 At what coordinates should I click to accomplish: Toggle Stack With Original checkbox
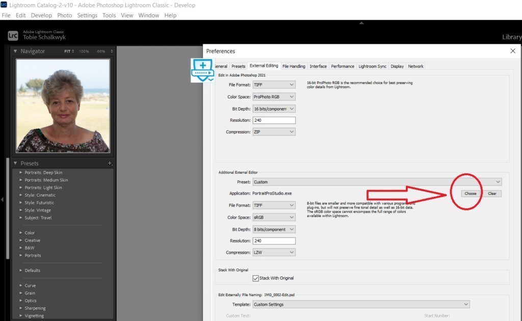(256, 278)
